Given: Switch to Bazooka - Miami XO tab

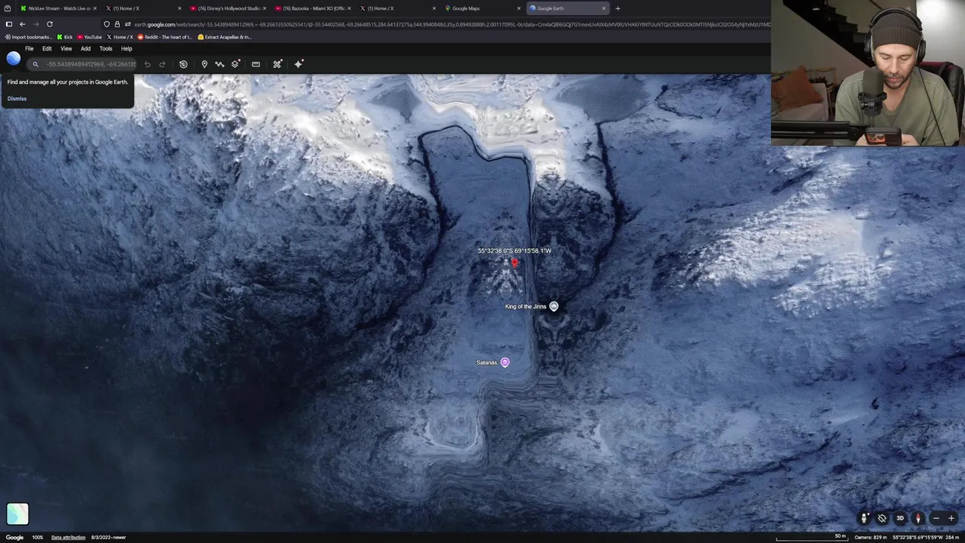Looking at the screenshot, I should 314,8.
